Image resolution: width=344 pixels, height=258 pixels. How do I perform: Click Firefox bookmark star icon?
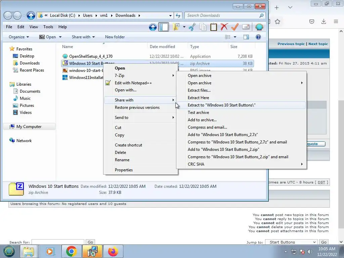point(277,21)
